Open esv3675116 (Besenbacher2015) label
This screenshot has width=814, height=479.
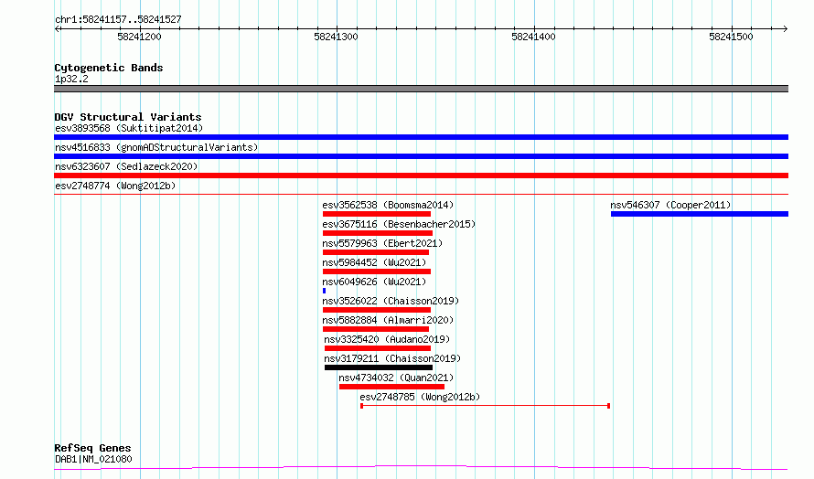[399, 224]
